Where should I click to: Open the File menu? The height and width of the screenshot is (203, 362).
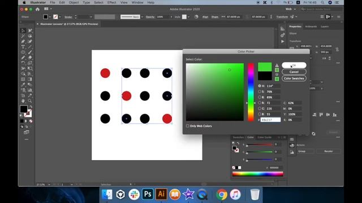coord(53,2)
